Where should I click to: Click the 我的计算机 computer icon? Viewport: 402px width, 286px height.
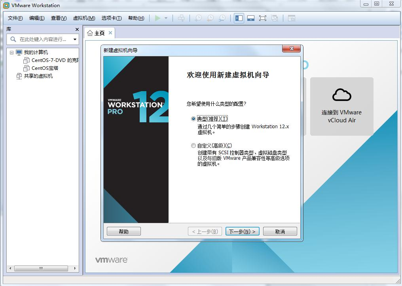click(x=19, y=52)
